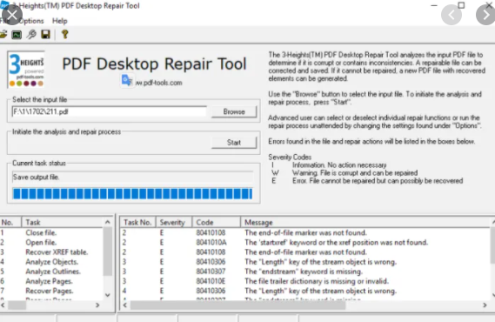Go to next image with right arrow

485,15
